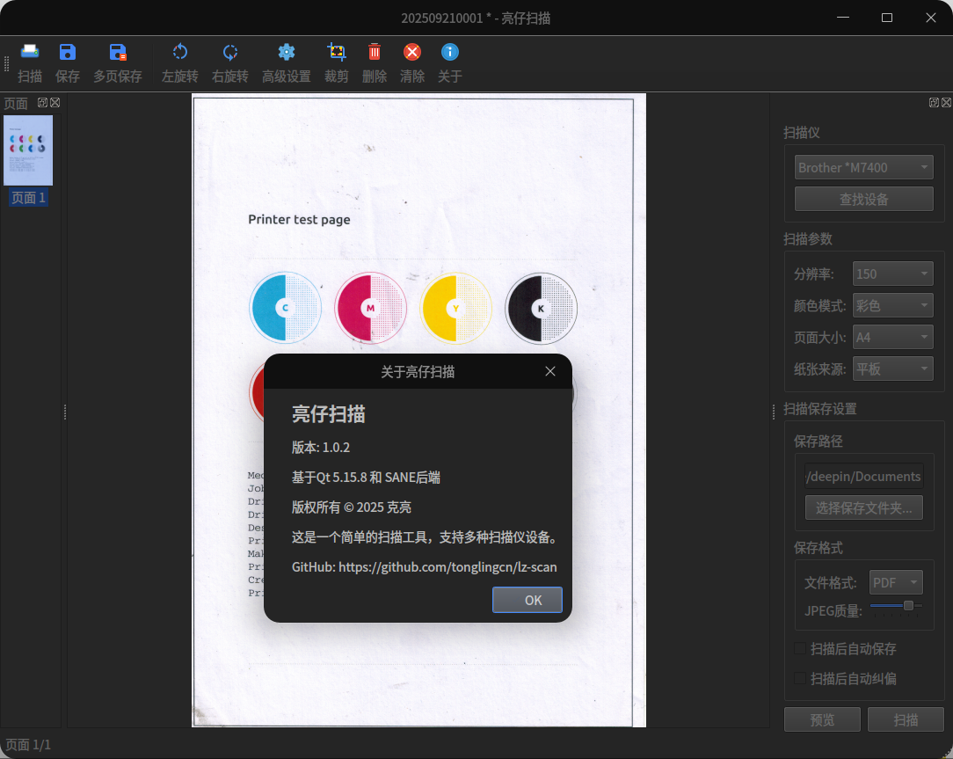Close the 页面 pages panel
The image size is (953, 759).
point(55,102)
